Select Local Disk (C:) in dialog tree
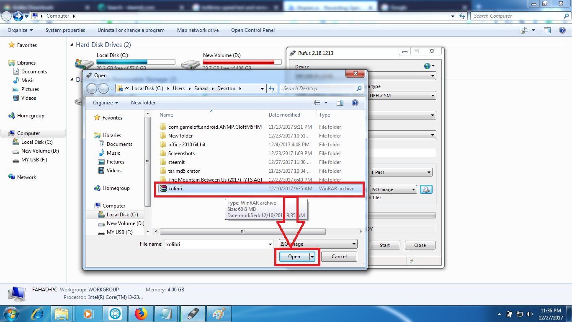 point(122,215)
